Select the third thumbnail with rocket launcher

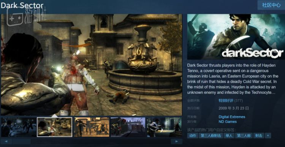coord(92,127)
